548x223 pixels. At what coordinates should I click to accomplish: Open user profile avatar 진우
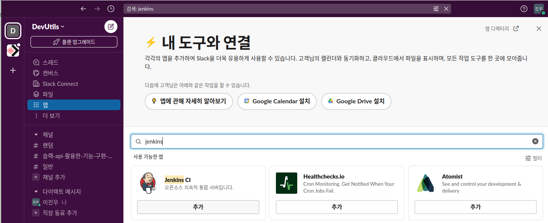(539, 9)
